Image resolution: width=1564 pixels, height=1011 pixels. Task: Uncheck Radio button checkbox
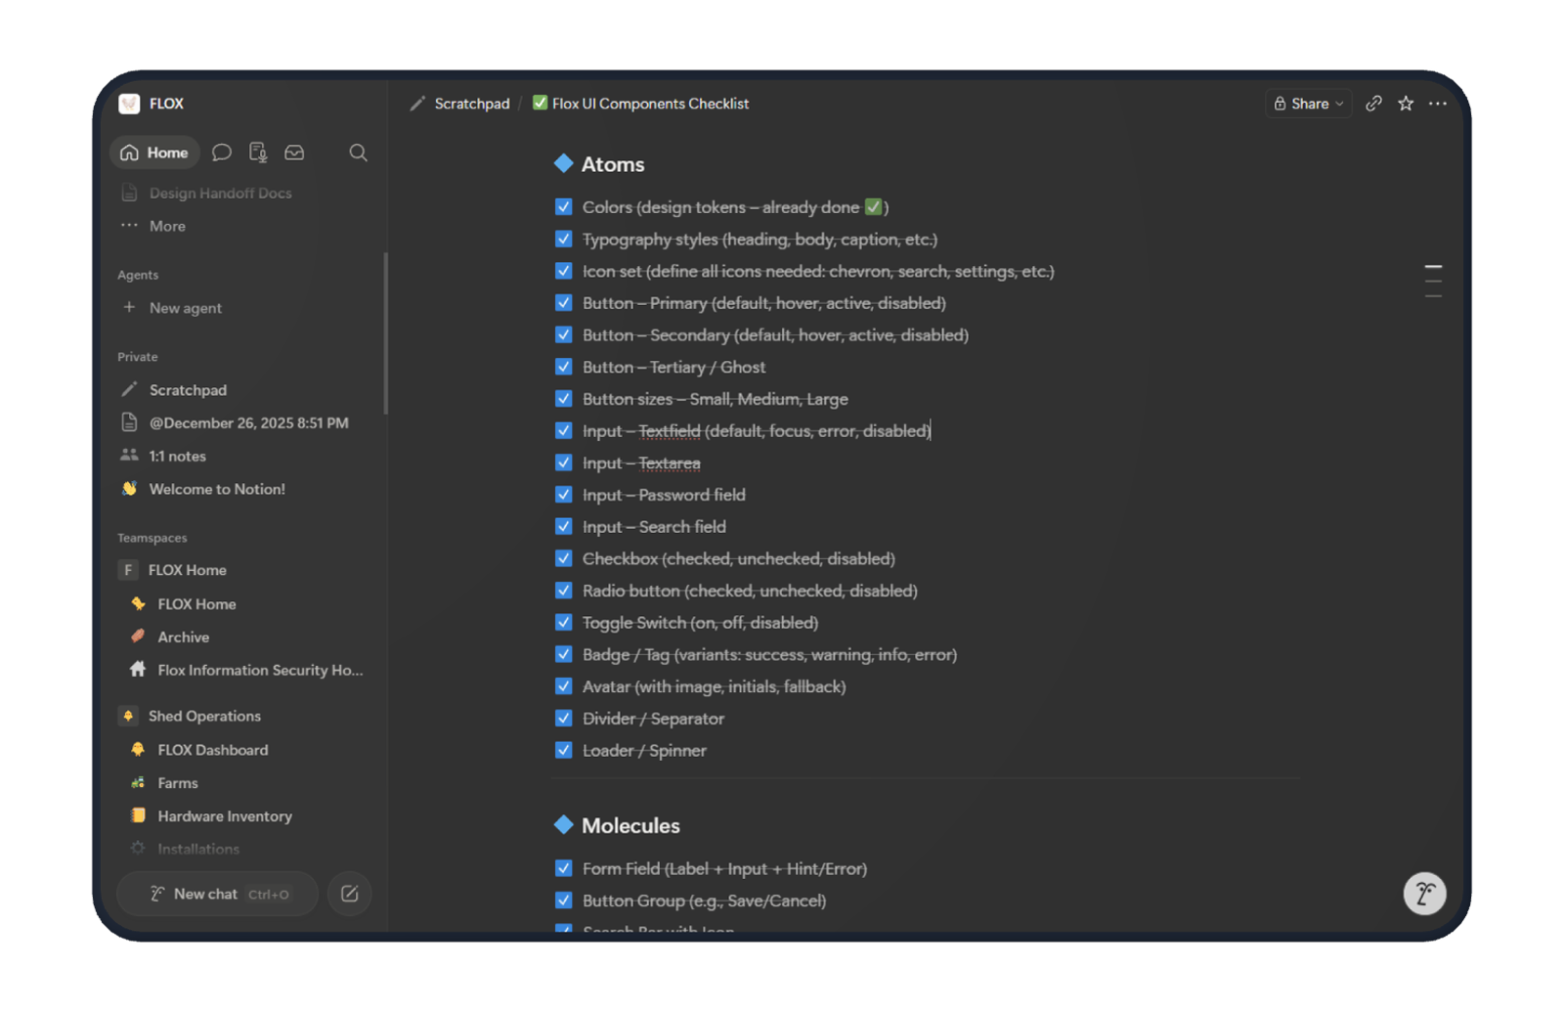point(563,591)
